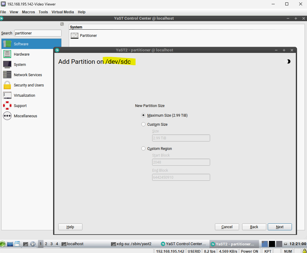Click the black monitor tray applet
307x253 pixels.
272,244
